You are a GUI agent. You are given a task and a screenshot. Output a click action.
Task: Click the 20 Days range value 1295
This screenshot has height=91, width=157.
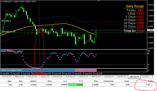pyautogui.click(x=140, y=23)
